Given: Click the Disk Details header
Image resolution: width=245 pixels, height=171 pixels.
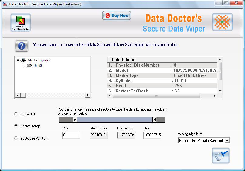Looking at the screenshot, I should [122, 60].
